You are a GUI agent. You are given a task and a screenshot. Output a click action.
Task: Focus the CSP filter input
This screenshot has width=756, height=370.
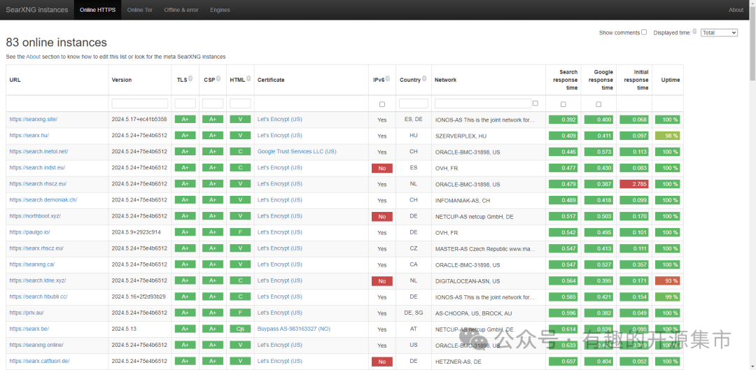pos(213,104)
